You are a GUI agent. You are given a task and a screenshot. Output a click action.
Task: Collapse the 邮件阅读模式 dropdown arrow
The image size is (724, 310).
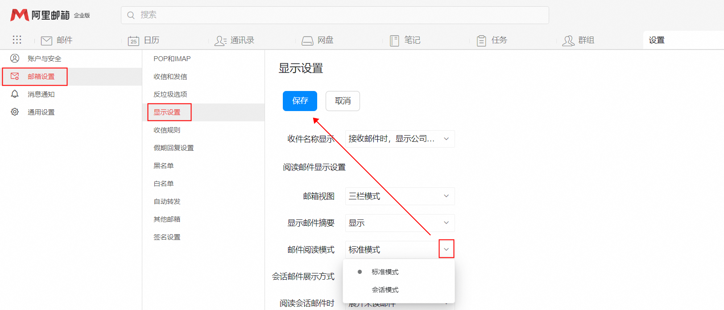pyautogui.click(x=446, y=249)
